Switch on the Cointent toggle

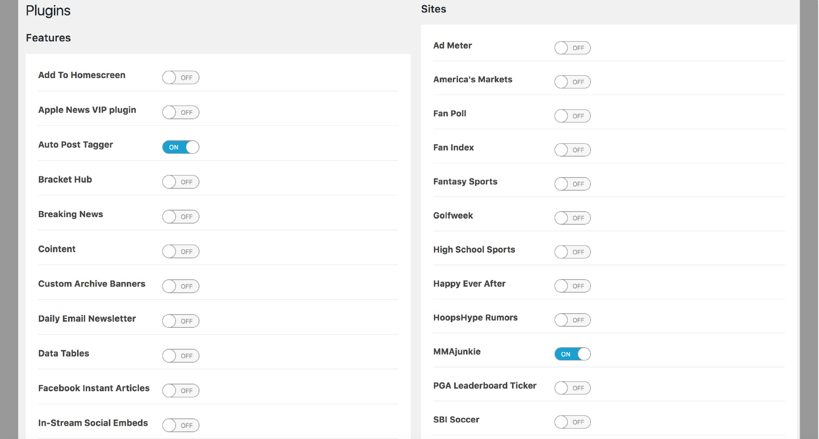tap(181, 252)
